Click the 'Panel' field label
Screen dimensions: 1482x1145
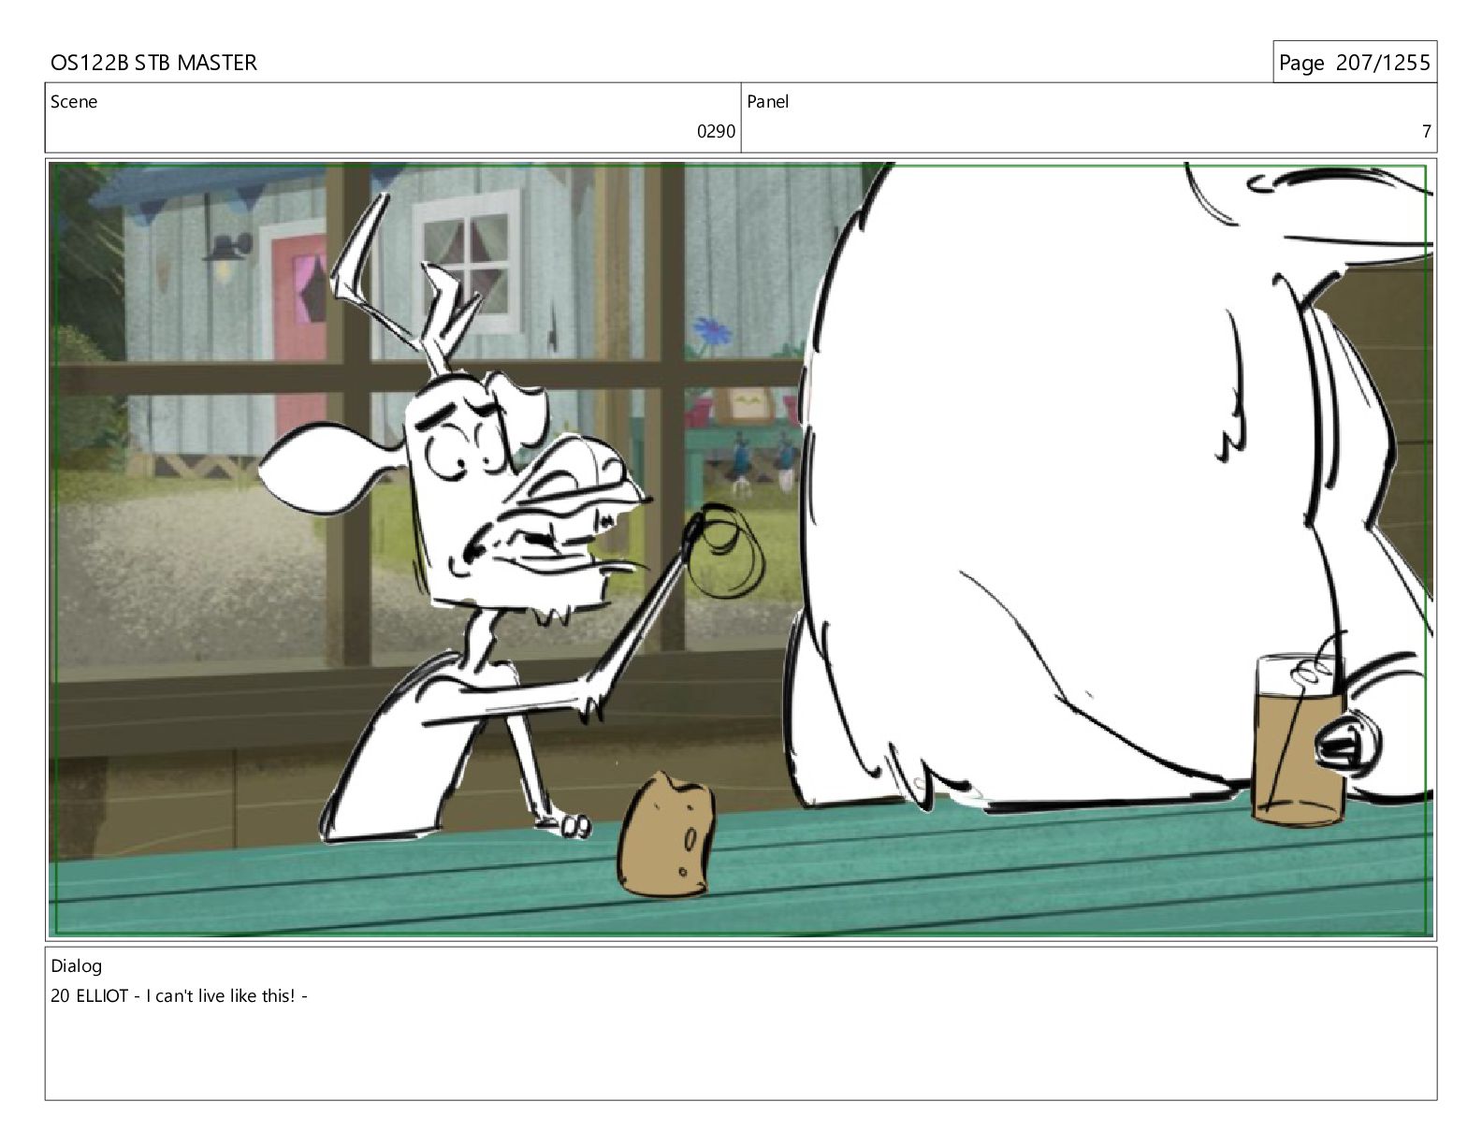pyautogui.click(x=768, y=102)
